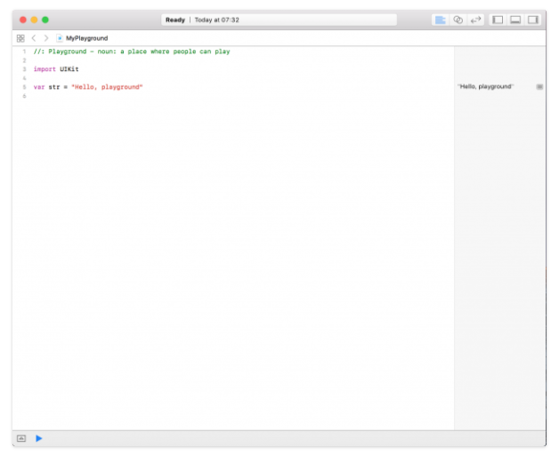The image size is (551, 456).
Task: Switch to the Version editor
Action: tap(475, 20)
